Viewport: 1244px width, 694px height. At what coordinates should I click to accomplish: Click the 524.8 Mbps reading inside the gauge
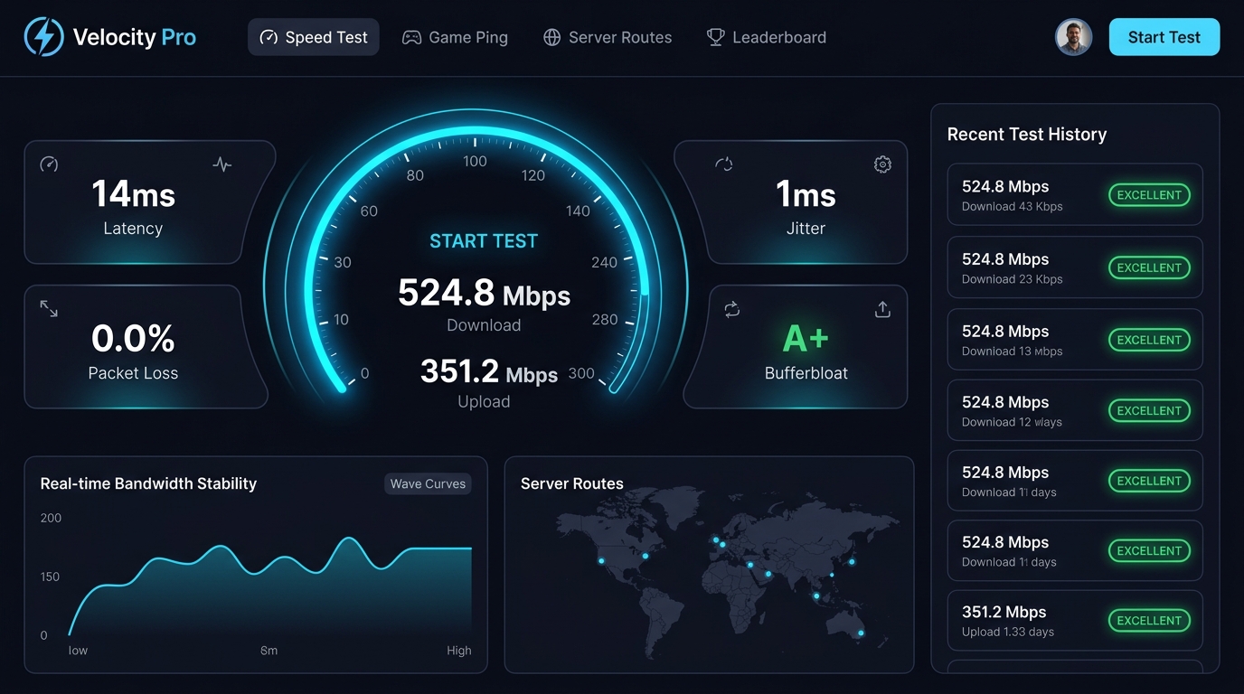tap(484, 293)
